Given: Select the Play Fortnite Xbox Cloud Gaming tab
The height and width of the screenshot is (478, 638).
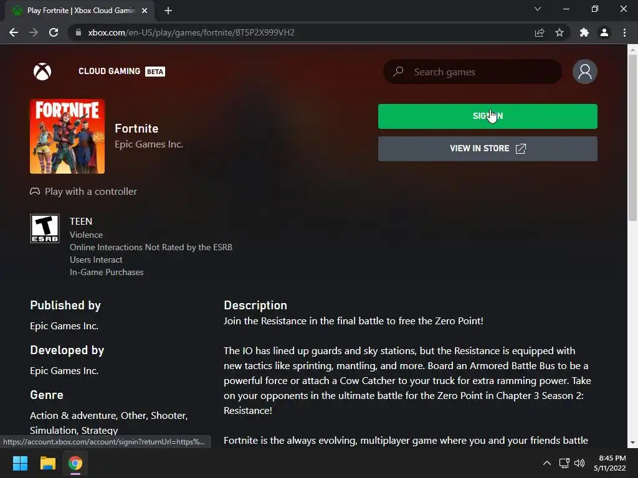Looking at the screenshot, I should (80, 11).
